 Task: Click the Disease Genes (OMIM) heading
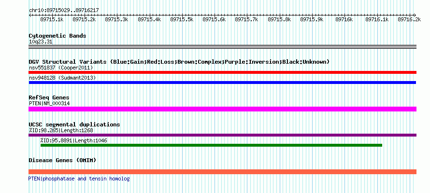[62, 160]
